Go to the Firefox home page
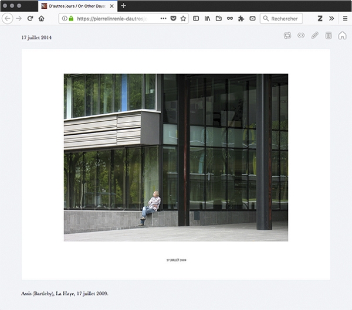 pyautogui.click(x=41, y=19)
